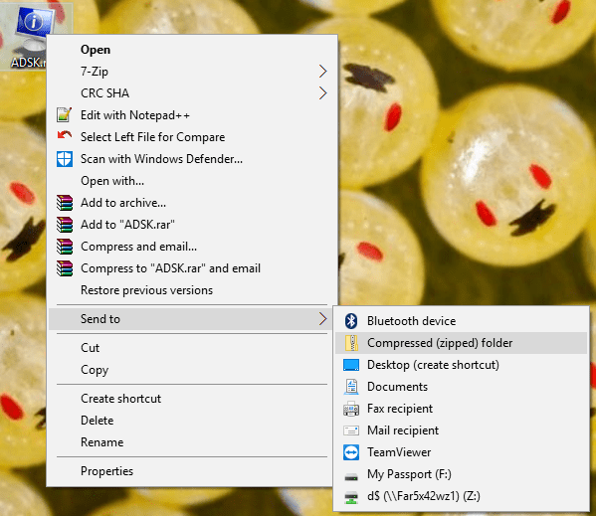The image size is (596, 516).
Task: Choose Open with... option
Action: pyautogui.click(x=192, y=181)
